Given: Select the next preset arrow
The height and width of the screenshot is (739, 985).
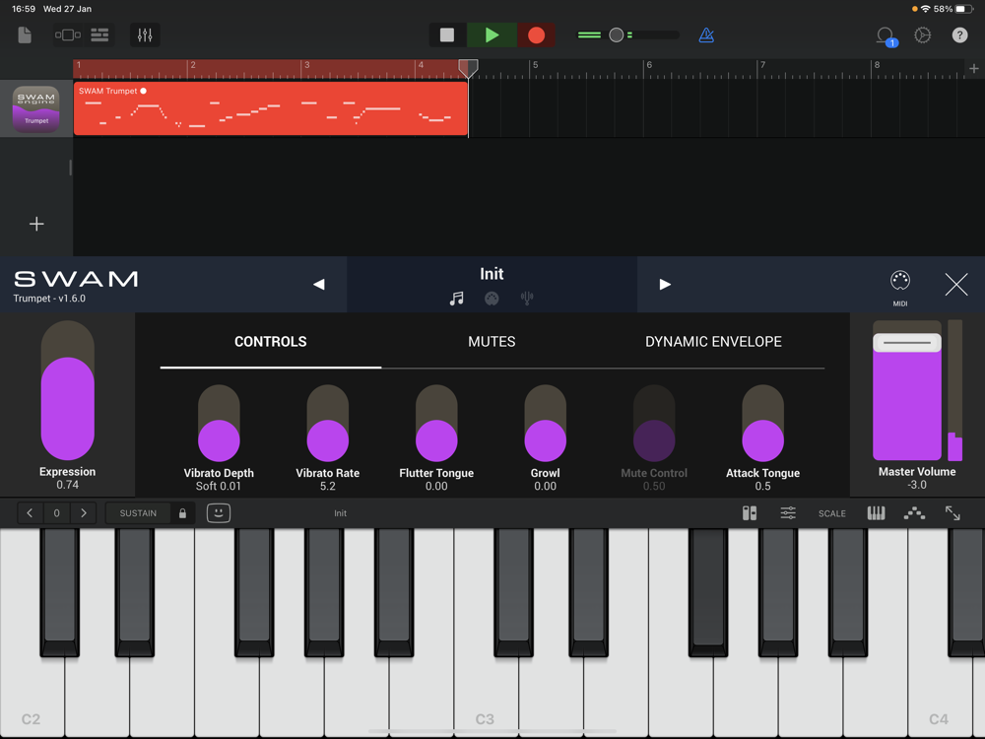Looking at the screenshot, I should (x=665, y=285).
